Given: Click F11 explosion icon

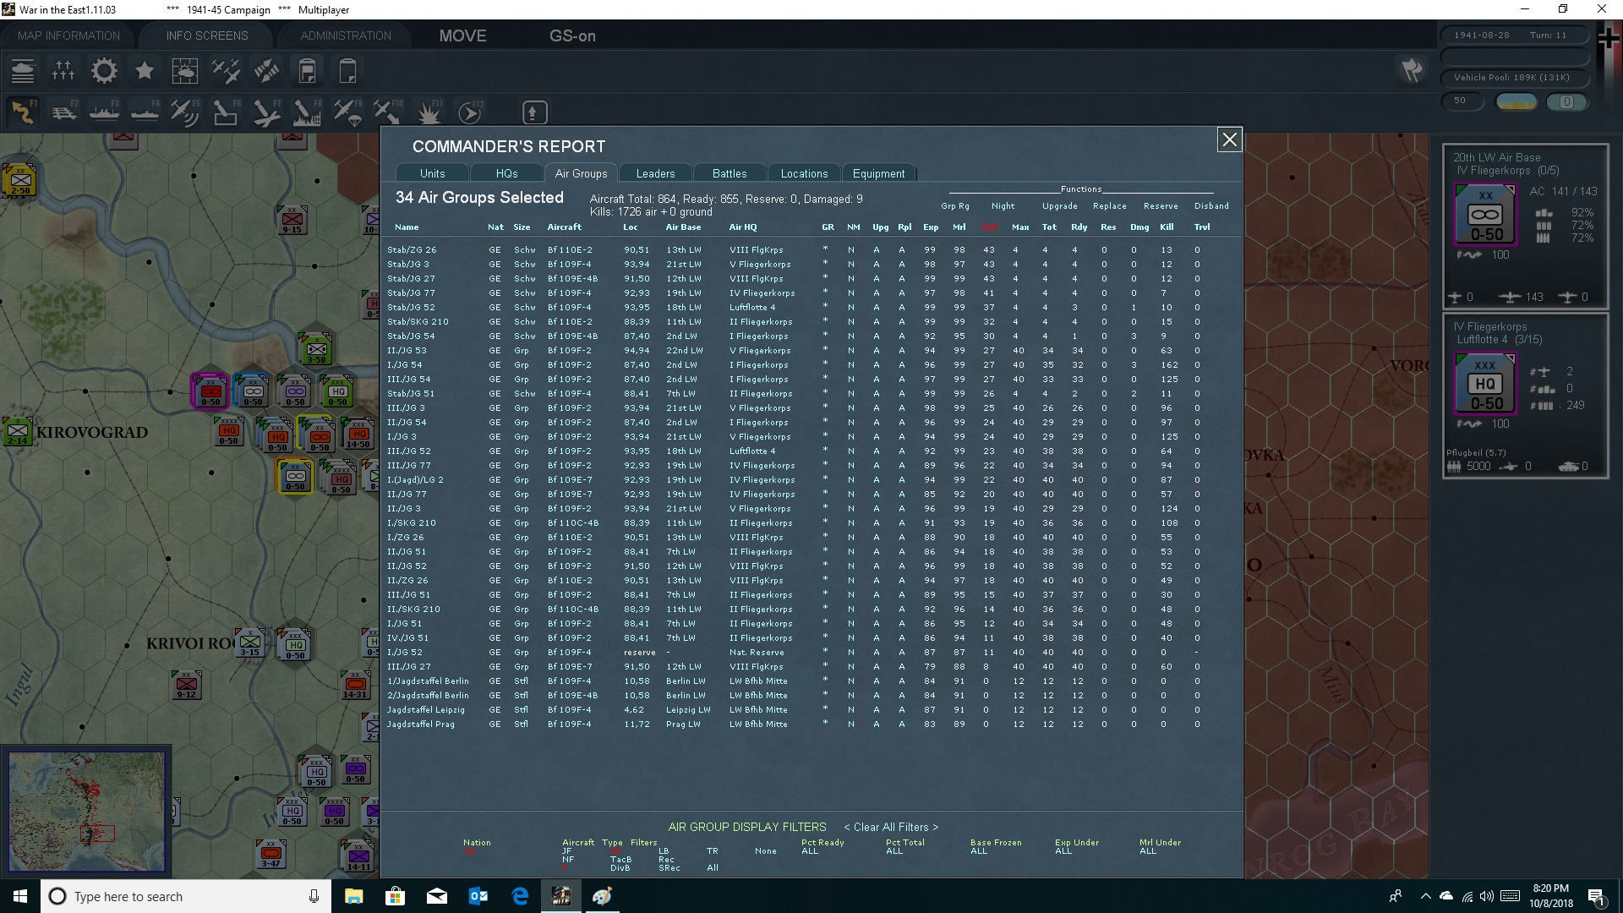Looking at the screenshot, I should coord(429,112).
